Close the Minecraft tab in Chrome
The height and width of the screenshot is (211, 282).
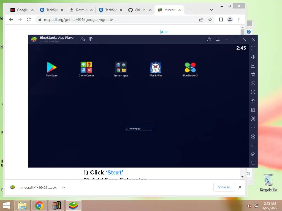coord(180,10)
